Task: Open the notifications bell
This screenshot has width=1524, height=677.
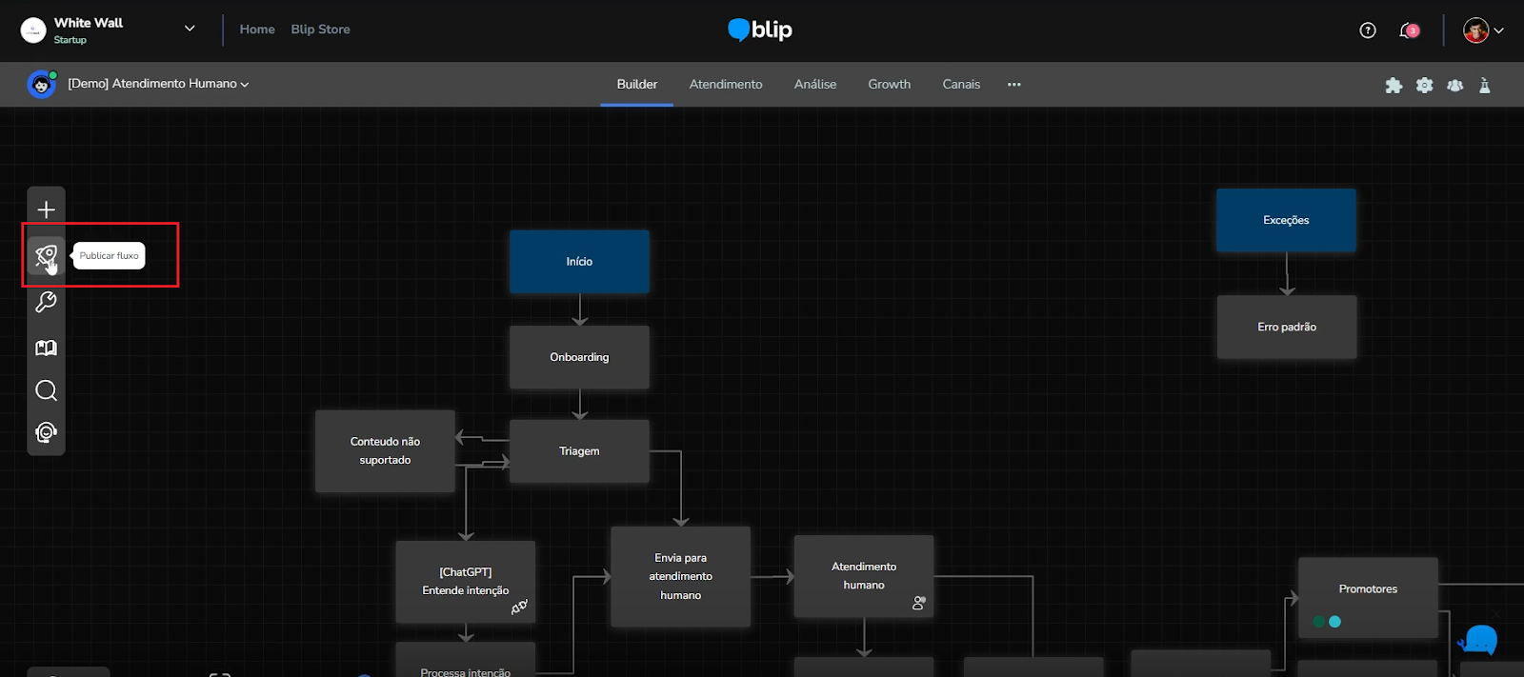Action: point(1408,30)
